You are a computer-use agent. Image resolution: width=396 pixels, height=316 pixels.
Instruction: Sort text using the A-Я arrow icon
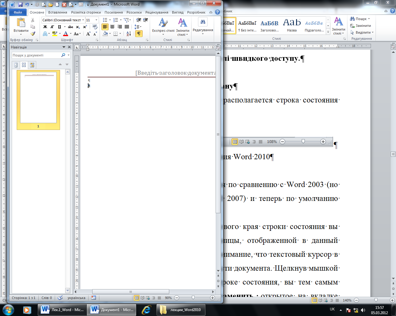pyautogui.click(x=129, y=34)
